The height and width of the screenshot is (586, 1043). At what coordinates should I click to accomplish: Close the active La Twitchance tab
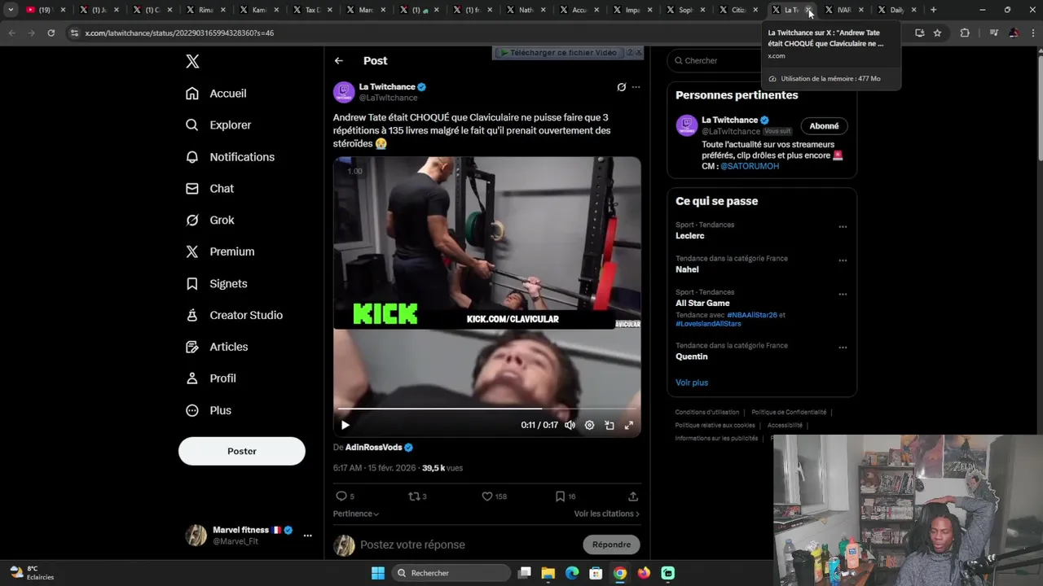coord(808,10)
